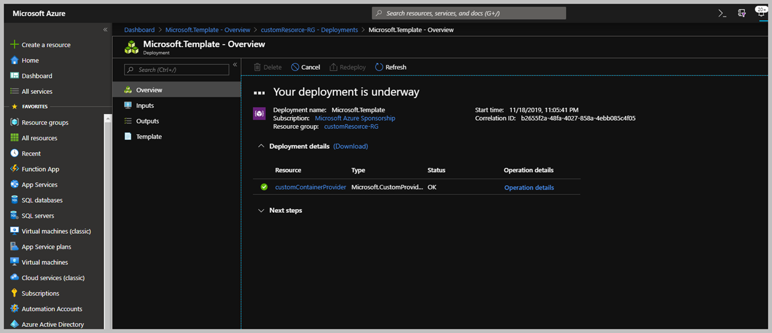The width and height of the screenshot is (772, 333).
Task: Click Create a resource
Action: (x=40, y=45)
